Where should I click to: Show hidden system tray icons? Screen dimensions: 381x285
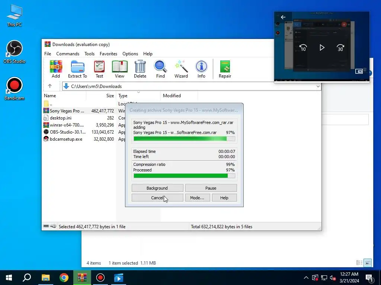[306, 278]
